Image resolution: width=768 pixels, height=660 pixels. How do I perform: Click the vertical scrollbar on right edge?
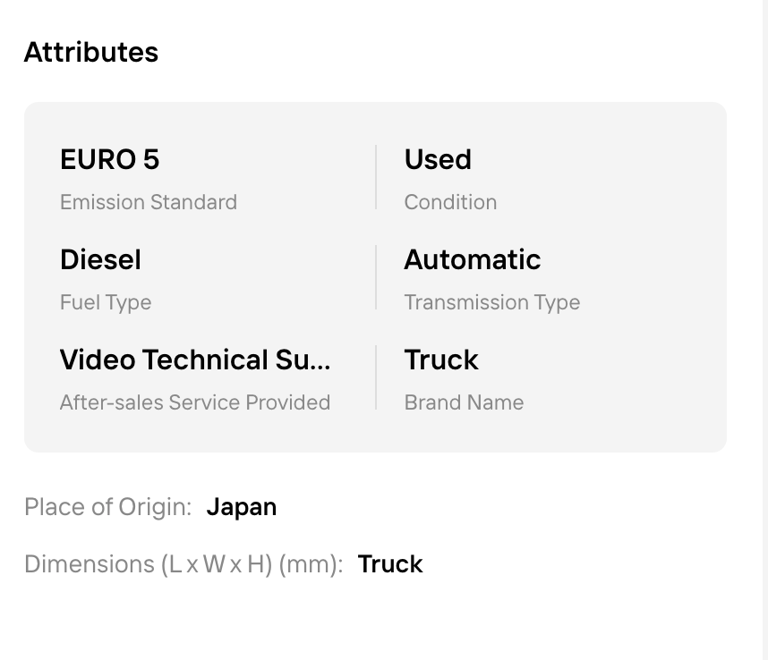[765, 330]
